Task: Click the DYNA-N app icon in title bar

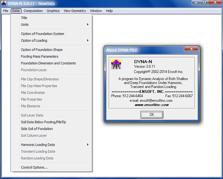Action: [4, 3]
